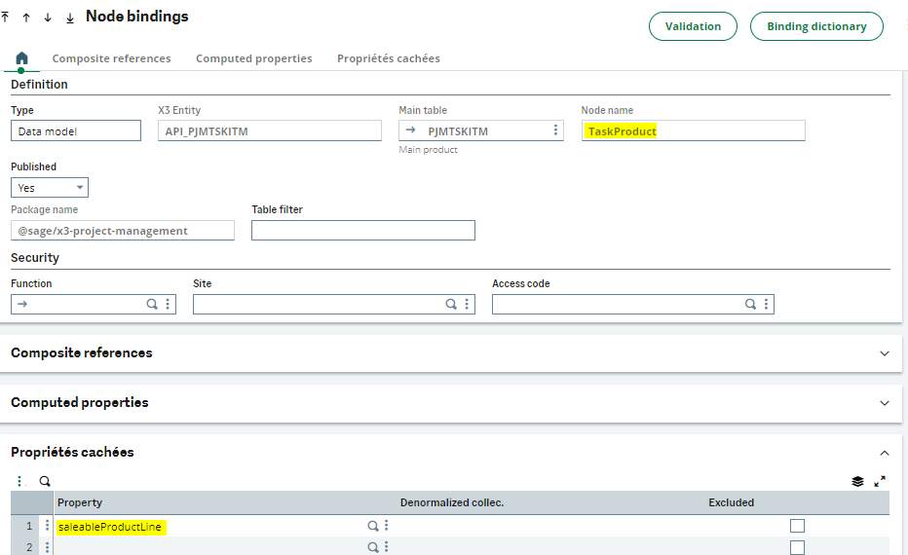This screenshot has height=555, width=908.
Task: Collapse Propriétés cachées section
Action: point(885,453)
